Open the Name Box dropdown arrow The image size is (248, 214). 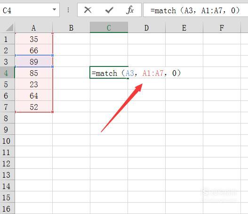click(x=54, y=9)
